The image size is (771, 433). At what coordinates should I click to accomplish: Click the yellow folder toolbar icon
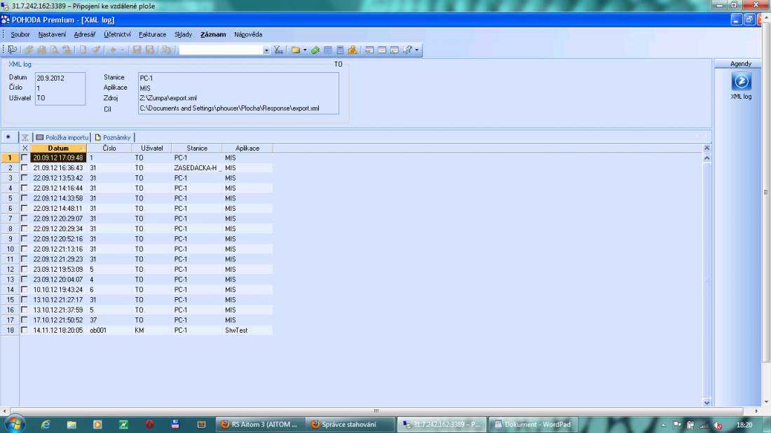pos(295,50)
